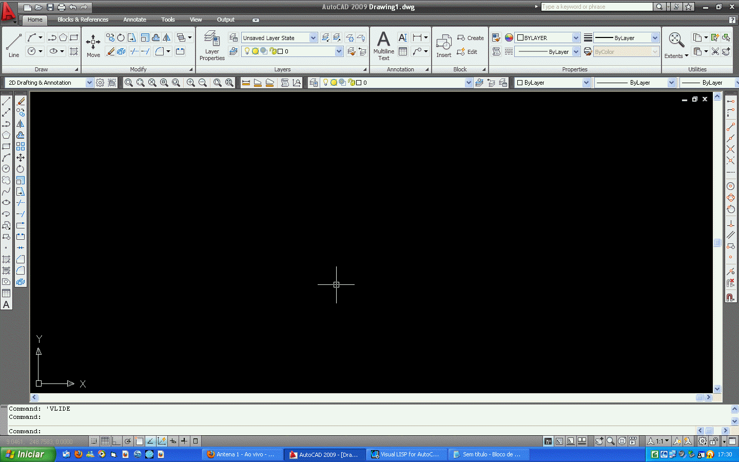The image size is (739, 462).
Task: Click the Table tool in Annotation panel
Action: 403,51
